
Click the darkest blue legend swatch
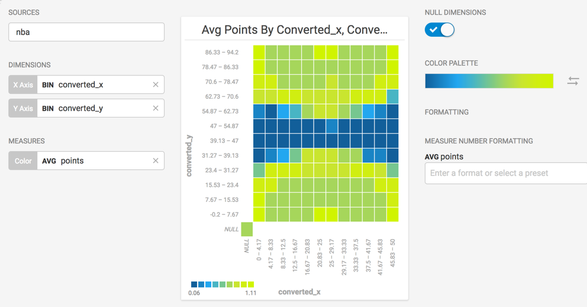click(x=194, y=285)
